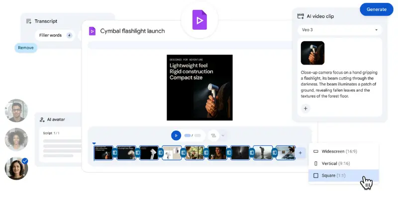The width and height of the screenshot is (398, 199).
Task: Click the transition icon after the first scene
Action: (115, 153)
